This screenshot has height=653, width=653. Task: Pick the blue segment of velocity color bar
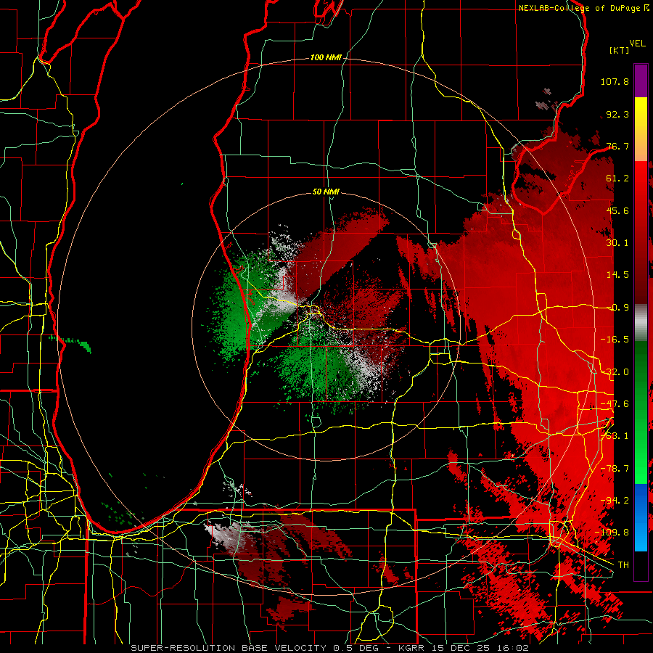tap(641, 517)
